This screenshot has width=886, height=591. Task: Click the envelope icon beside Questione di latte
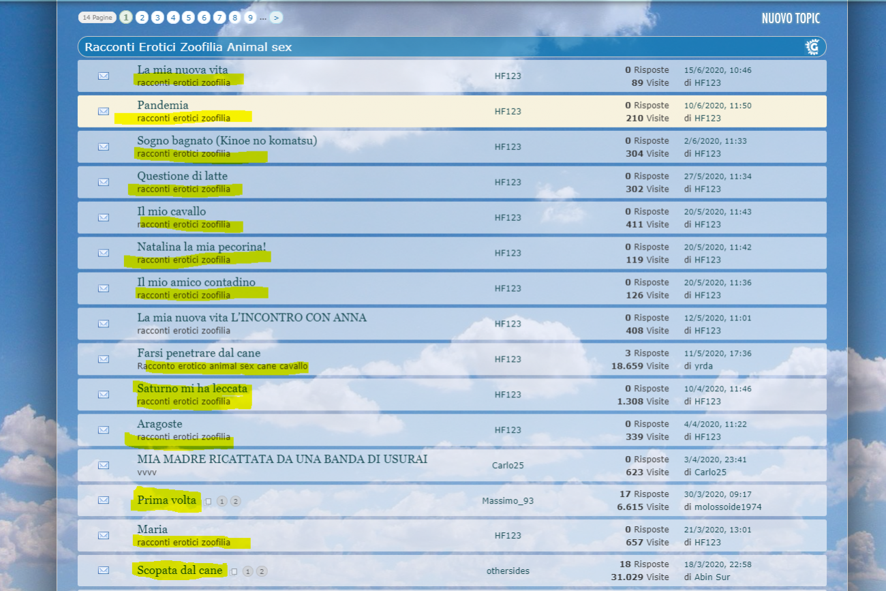pyautogui.click(x=104, y=182)
